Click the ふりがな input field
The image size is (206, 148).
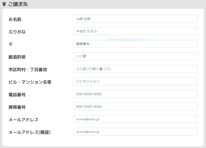(135, 31)
